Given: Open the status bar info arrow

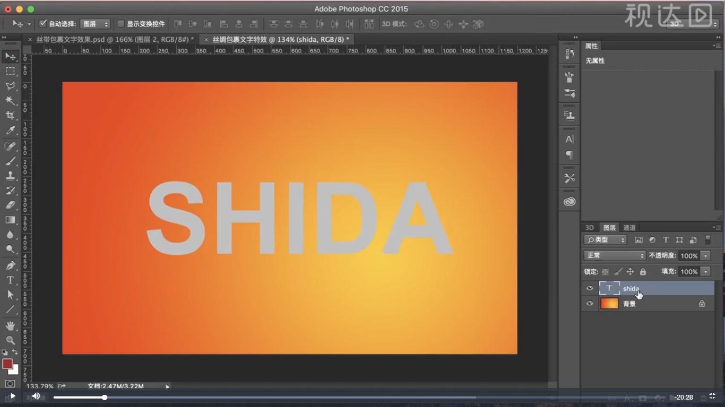Looking at the screenshot, I should pos(168,386).
